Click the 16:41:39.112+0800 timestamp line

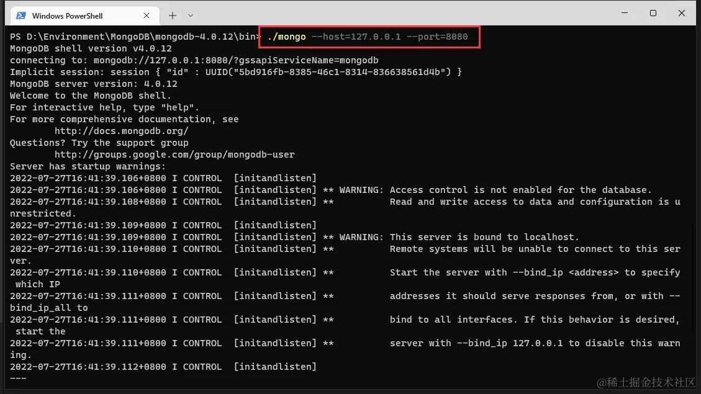pyautogui.click(x=163, y=367)
